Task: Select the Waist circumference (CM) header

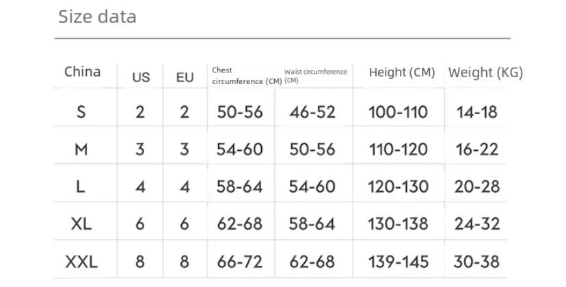Action: pyautogui.click(x=316, y=76)
